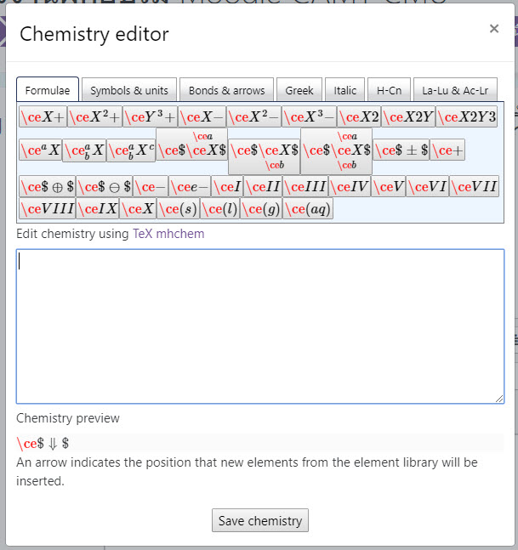Viewport: 518px width, 550px height.
Task: Open the La-Lu & Ac-Lr tab
Action: tap(455, 90)
